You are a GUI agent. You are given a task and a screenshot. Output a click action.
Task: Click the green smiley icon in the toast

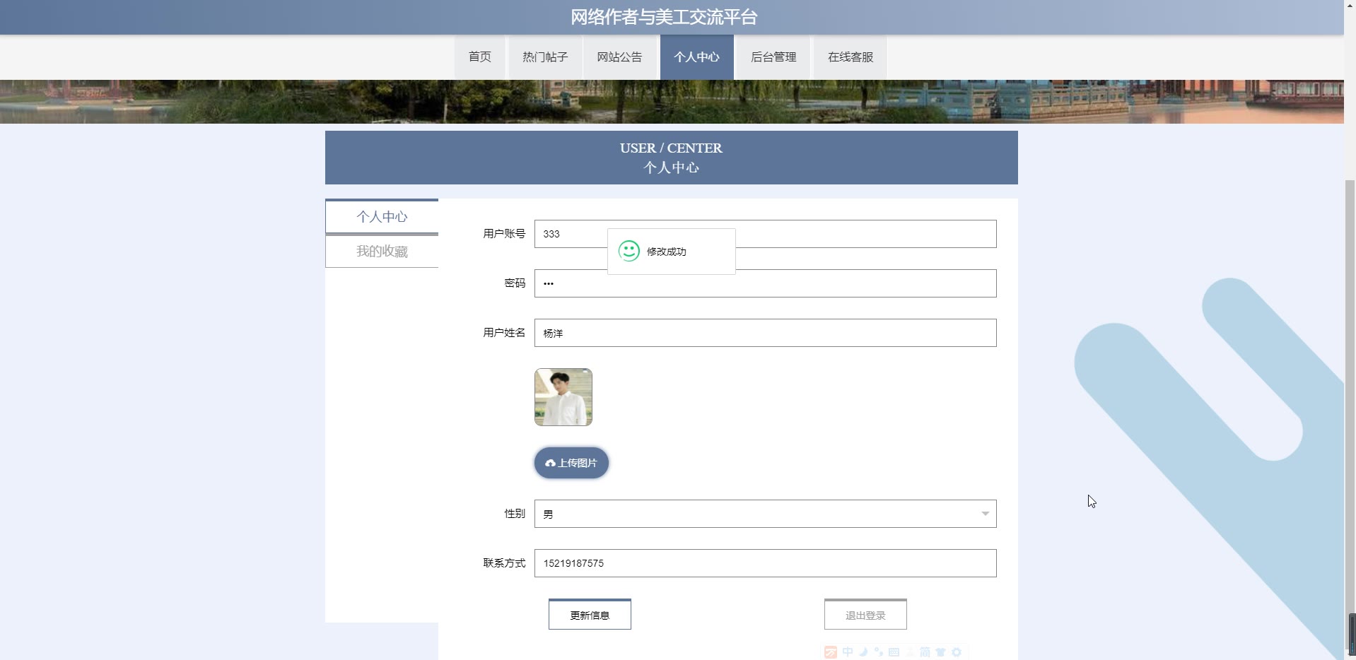pos(629,251)
